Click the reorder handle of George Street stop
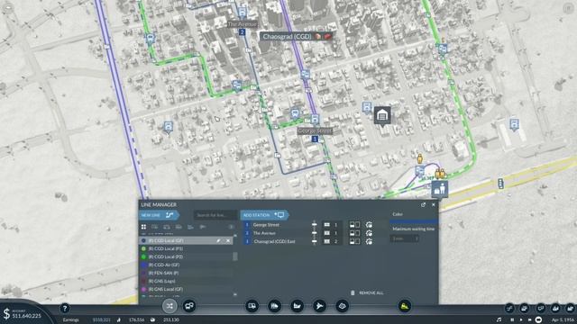The height and width of the screenshot is (324, 577). coord(314,224)
